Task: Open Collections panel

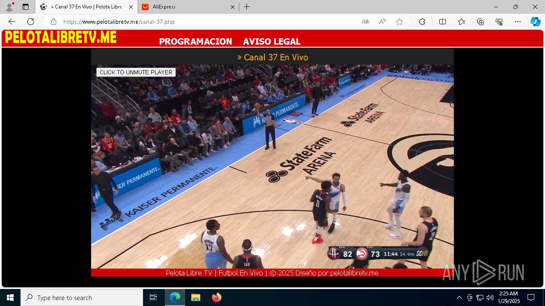Action: tap(480, 22)
